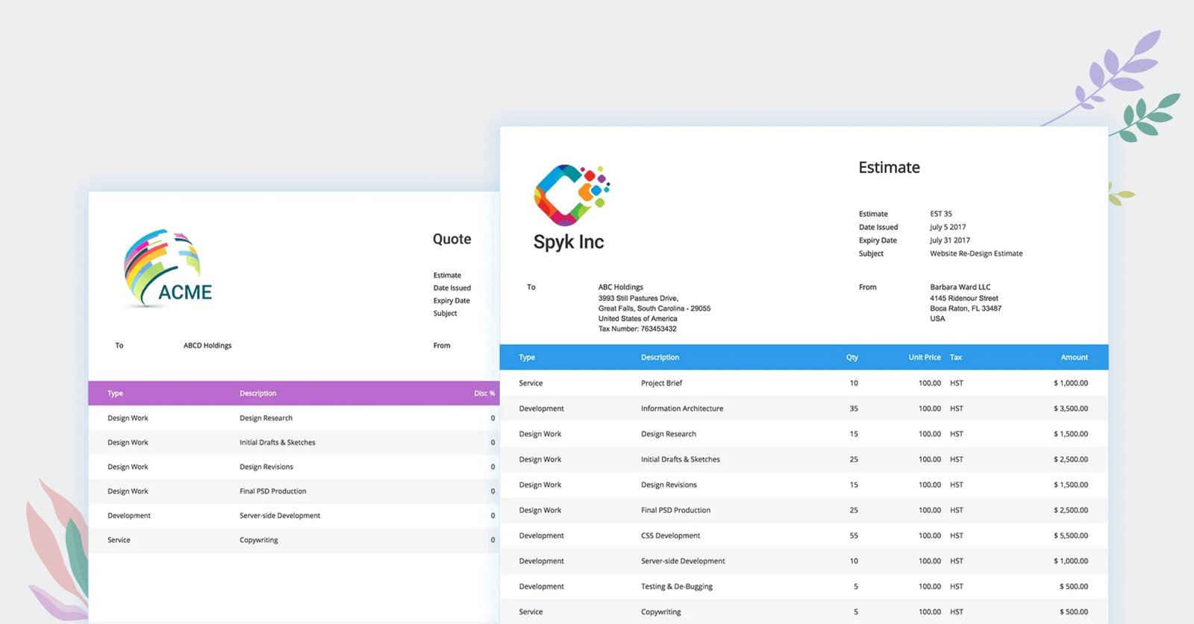Click the ACME globe logo
This screenshot has width=1194, height=624.
click(167, 268)
